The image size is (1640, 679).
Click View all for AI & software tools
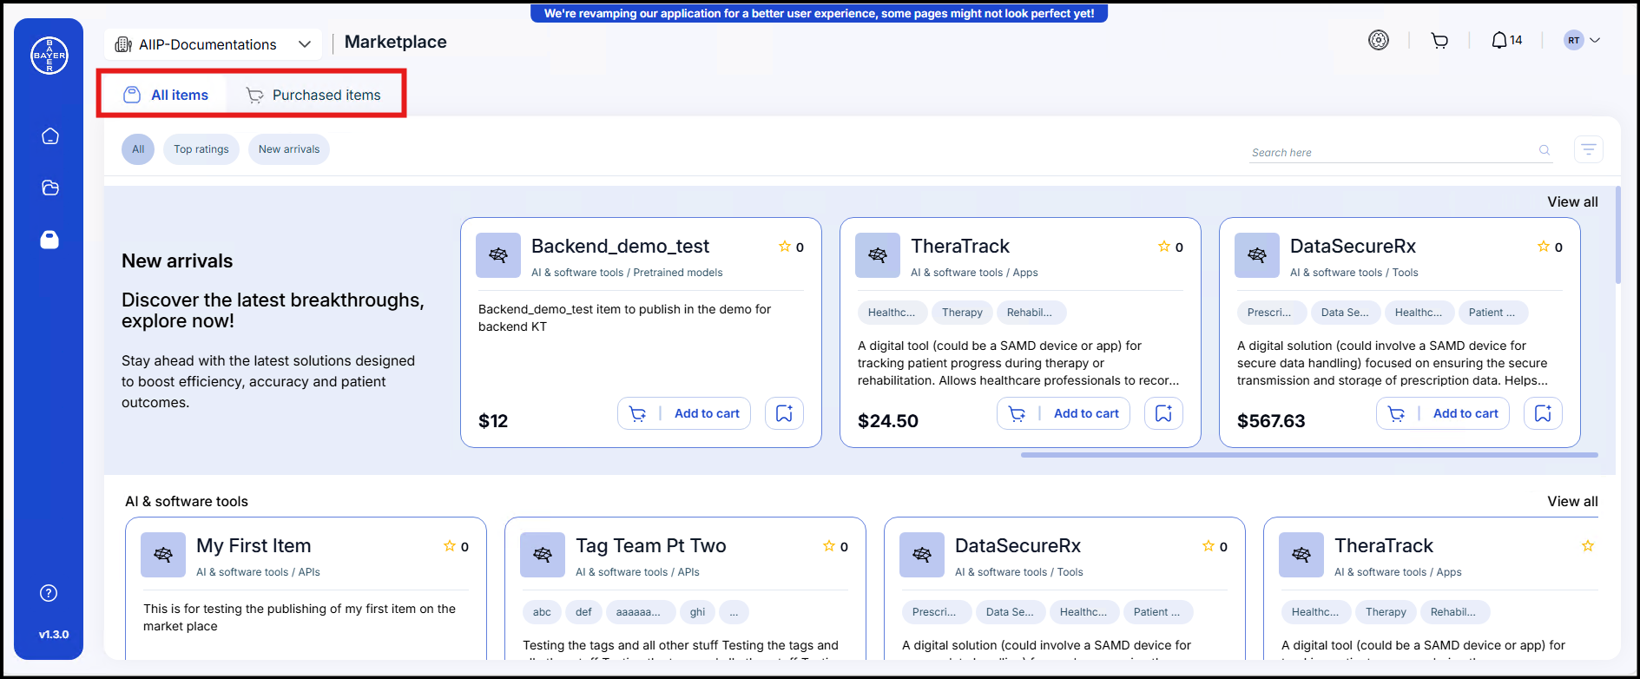coord(1572,501)
